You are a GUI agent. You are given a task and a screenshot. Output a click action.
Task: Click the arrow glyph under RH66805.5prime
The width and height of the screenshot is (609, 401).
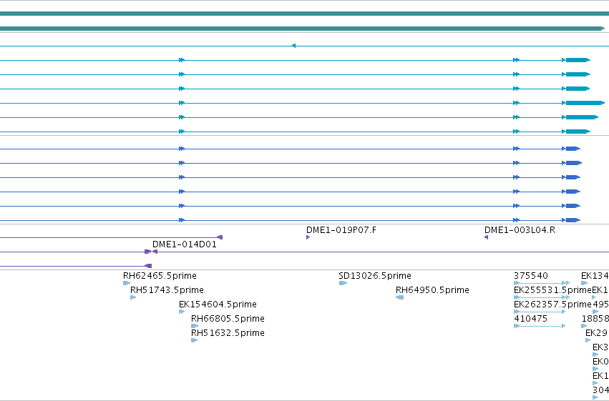[x=195, y=326]
